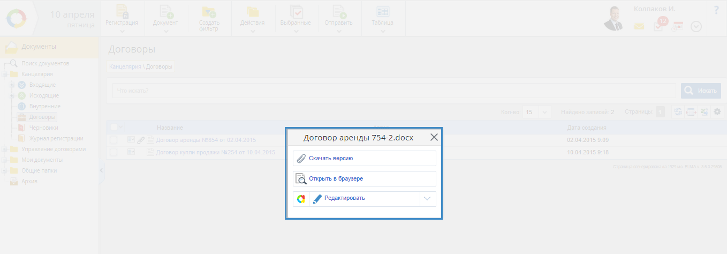Open the Договор аренды №854 от 02.04.2015 link
The height and width of the screenshot is (254, 727).
206,140
